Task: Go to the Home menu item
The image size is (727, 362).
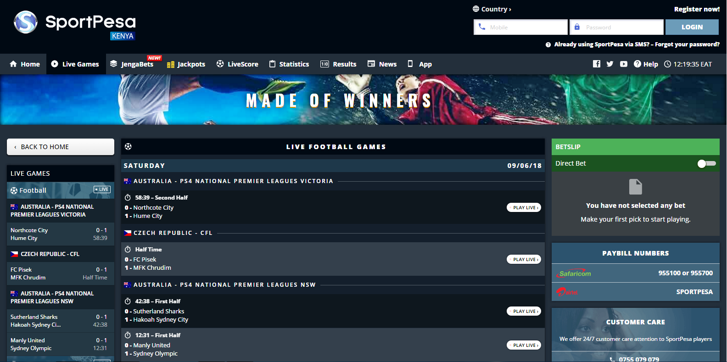Action: (x=25, y=64)
